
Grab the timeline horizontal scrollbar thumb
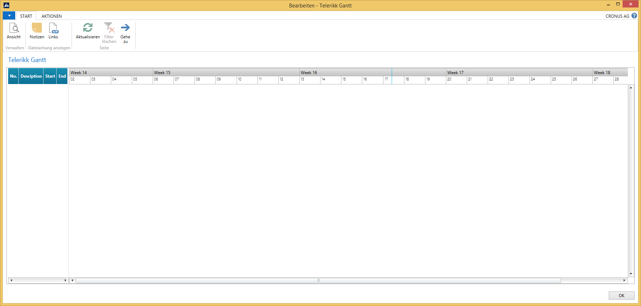click(x=318, y=280)
